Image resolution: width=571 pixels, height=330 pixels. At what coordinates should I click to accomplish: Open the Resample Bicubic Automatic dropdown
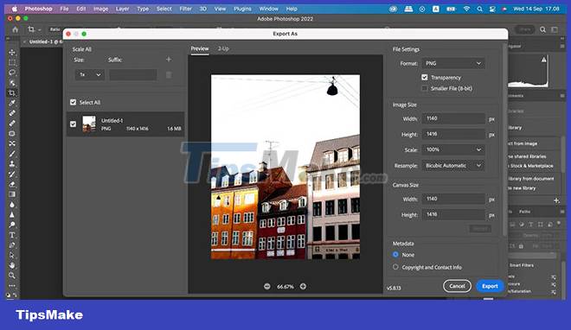pyautogui.click(x=453, y=166)
